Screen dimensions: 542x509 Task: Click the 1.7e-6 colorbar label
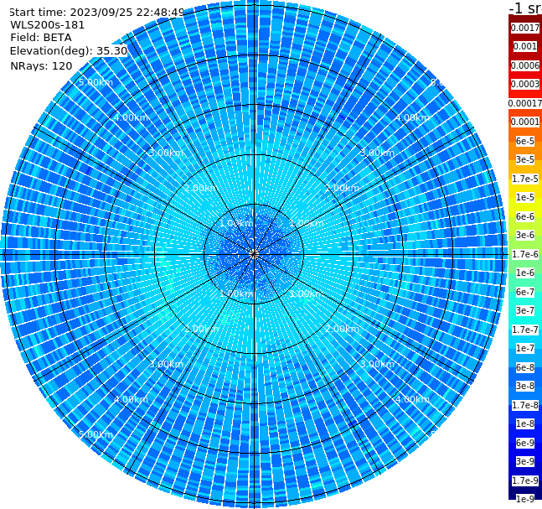coord(525,254)
